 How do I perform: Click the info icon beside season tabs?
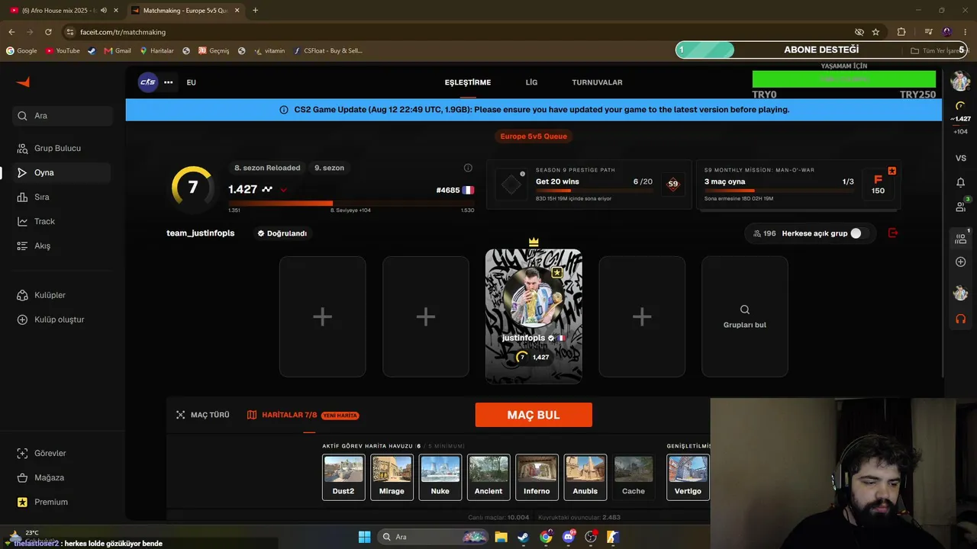[468, 168]
